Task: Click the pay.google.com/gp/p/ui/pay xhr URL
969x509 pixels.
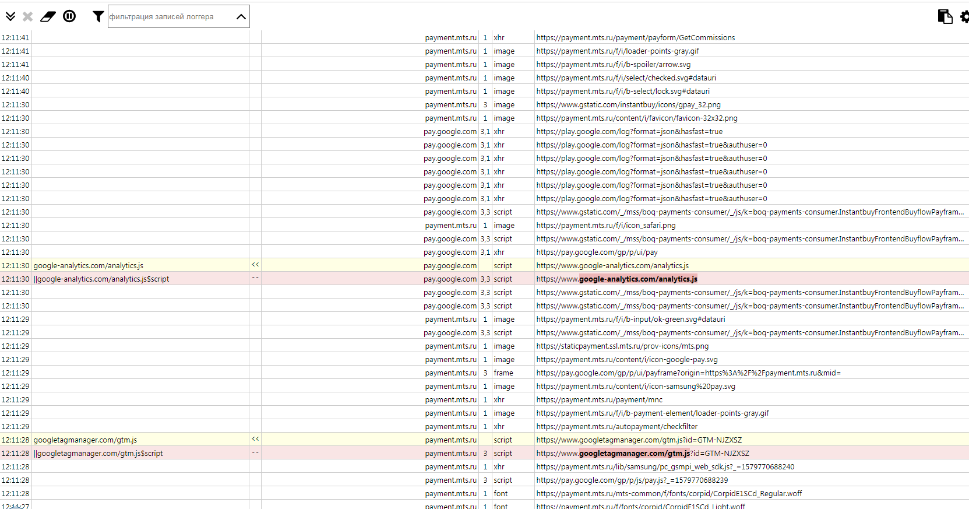Action: point(597,252)
